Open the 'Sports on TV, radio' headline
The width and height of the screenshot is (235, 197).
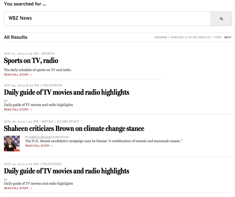[x=31, y=61]
